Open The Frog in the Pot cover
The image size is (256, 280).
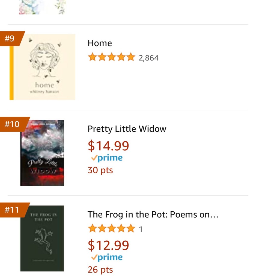coord(42,238)
